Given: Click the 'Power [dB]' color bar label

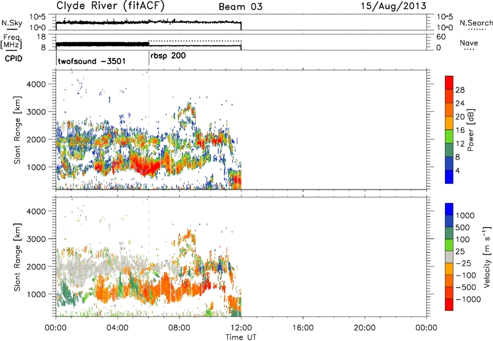Looking at the screenshot, I should click(470, 130).
